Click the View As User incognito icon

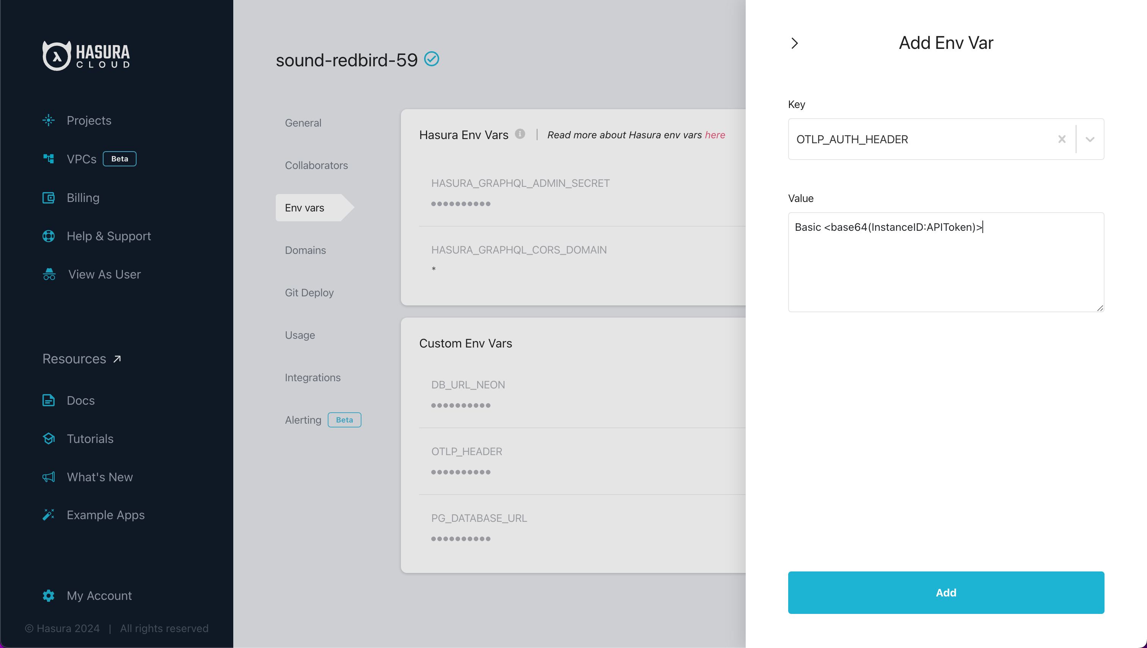click(49, 274)
